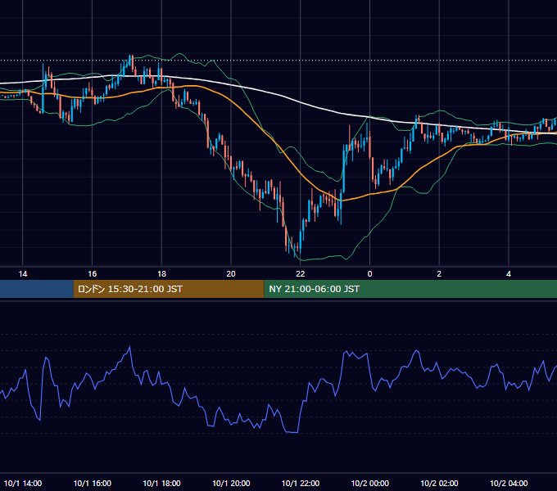Click the 2 hour label on price chart axis

[x=439, y=274]
